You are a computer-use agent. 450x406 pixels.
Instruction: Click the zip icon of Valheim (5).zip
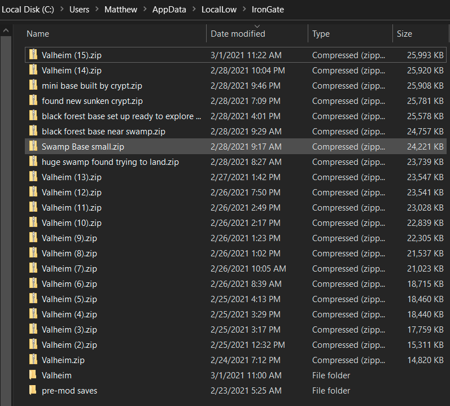point(33,298)
